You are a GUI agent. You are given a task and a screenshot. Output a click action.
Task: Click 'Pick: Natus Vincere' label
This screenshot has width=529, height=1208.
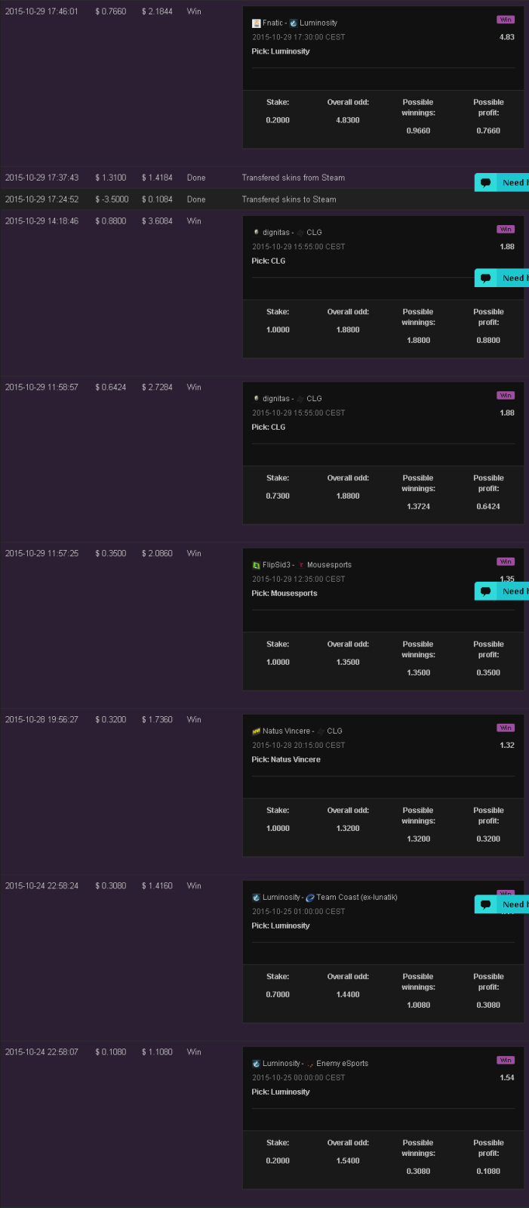[x=286, y=760]
